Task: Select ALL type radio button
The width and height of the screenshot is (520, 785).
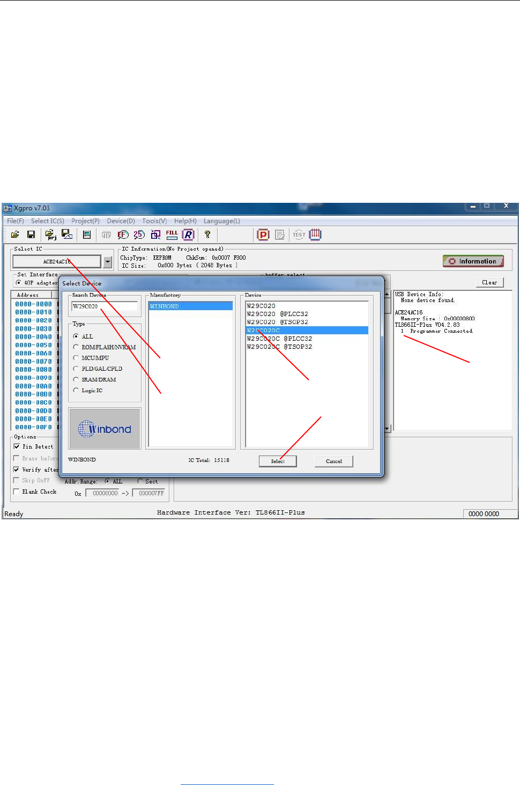Action: [76, 336]
